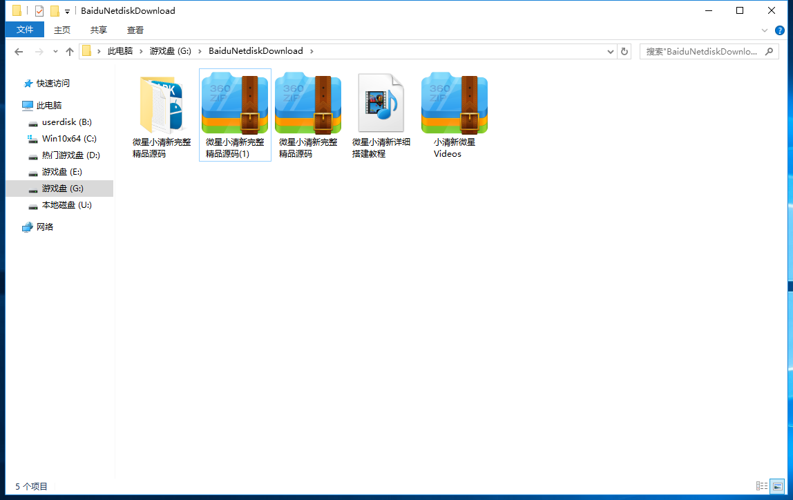Click the Refresh button beside the address bar

[x=624, y=51]
